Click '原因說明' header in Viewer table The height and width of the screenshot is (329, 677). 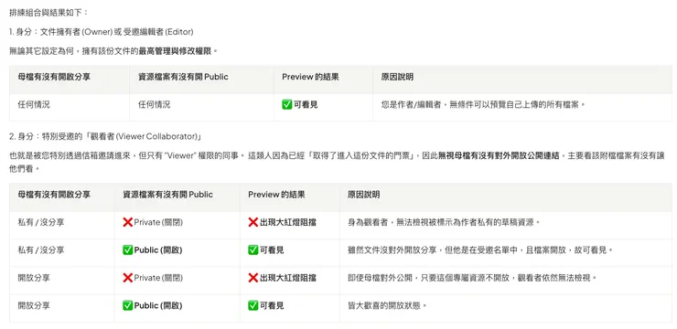coord(363,195)
